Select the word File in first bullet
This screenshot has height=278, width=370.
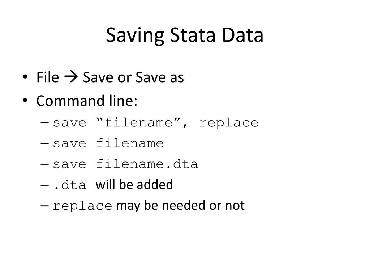tap(48, 77)
